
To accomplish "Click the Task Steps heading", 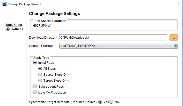I will (x=14, y=25).
